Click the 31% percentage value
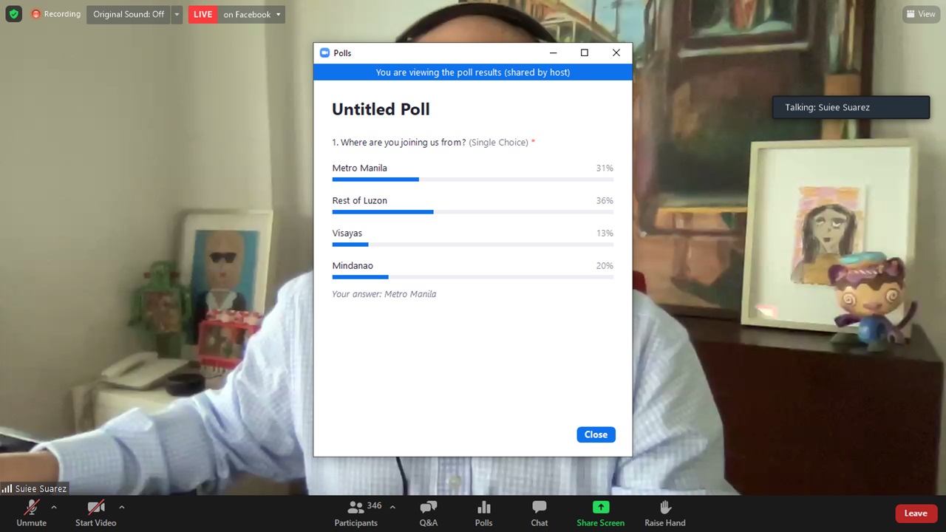 pos(605,168)
